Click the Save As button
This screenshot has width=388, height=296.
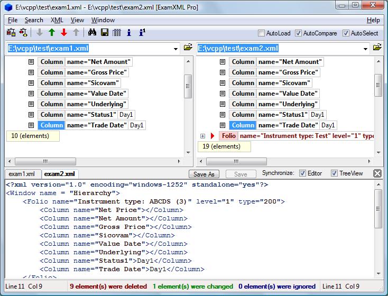204,174
